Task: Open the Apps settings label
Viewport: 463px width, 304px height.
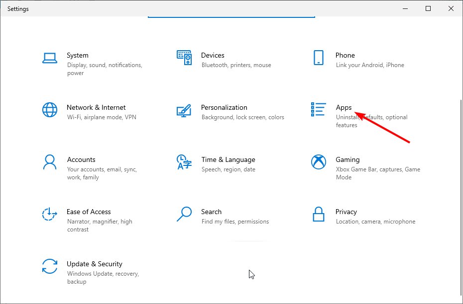Action: (x=344, y=107)
